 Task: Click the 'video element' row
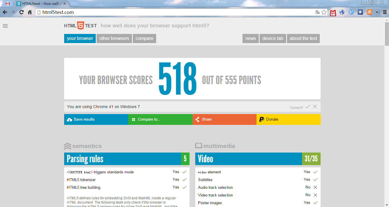point(258,172)
